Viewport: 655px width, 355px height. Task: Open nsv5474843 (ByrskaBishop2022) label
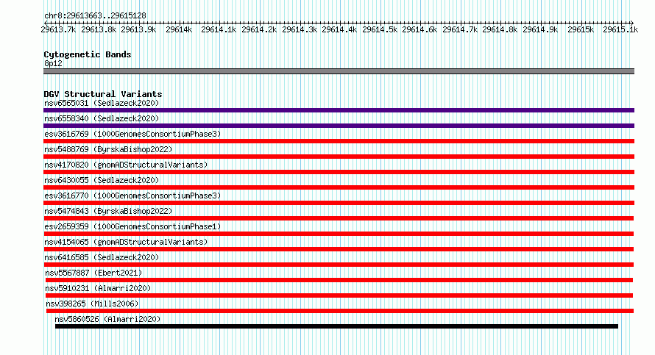click(108, 211)
